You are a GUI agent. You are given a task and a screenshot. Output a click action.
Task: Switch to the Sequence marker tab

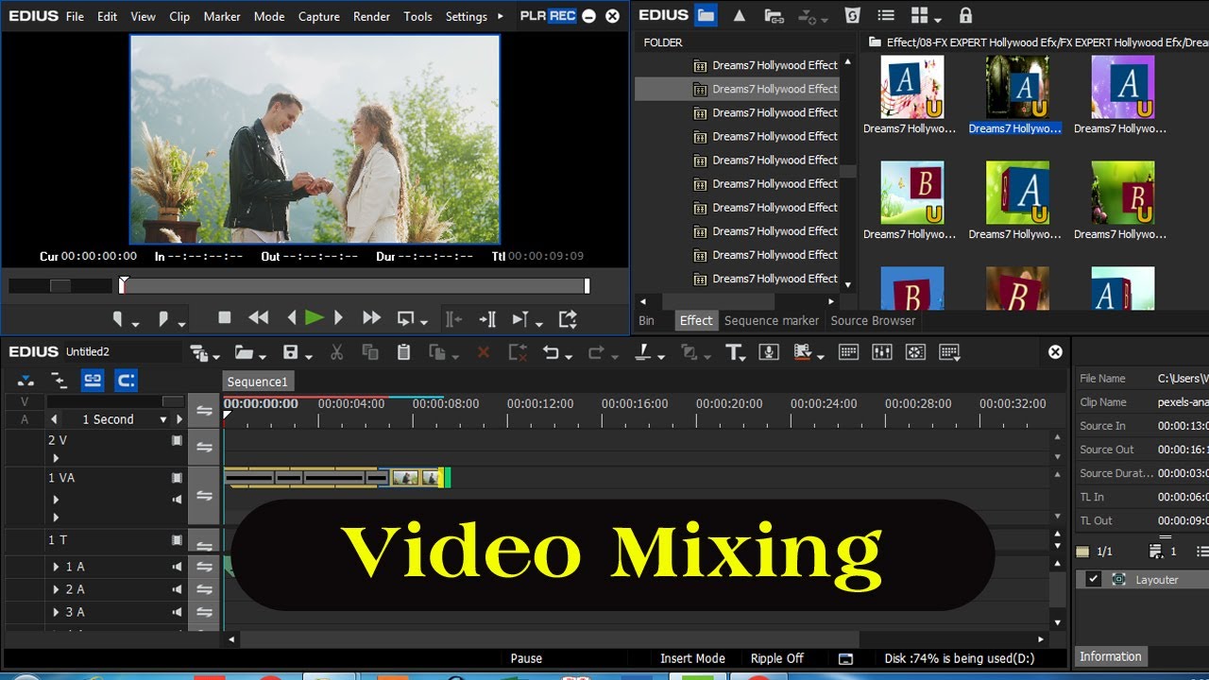point(772,320)
